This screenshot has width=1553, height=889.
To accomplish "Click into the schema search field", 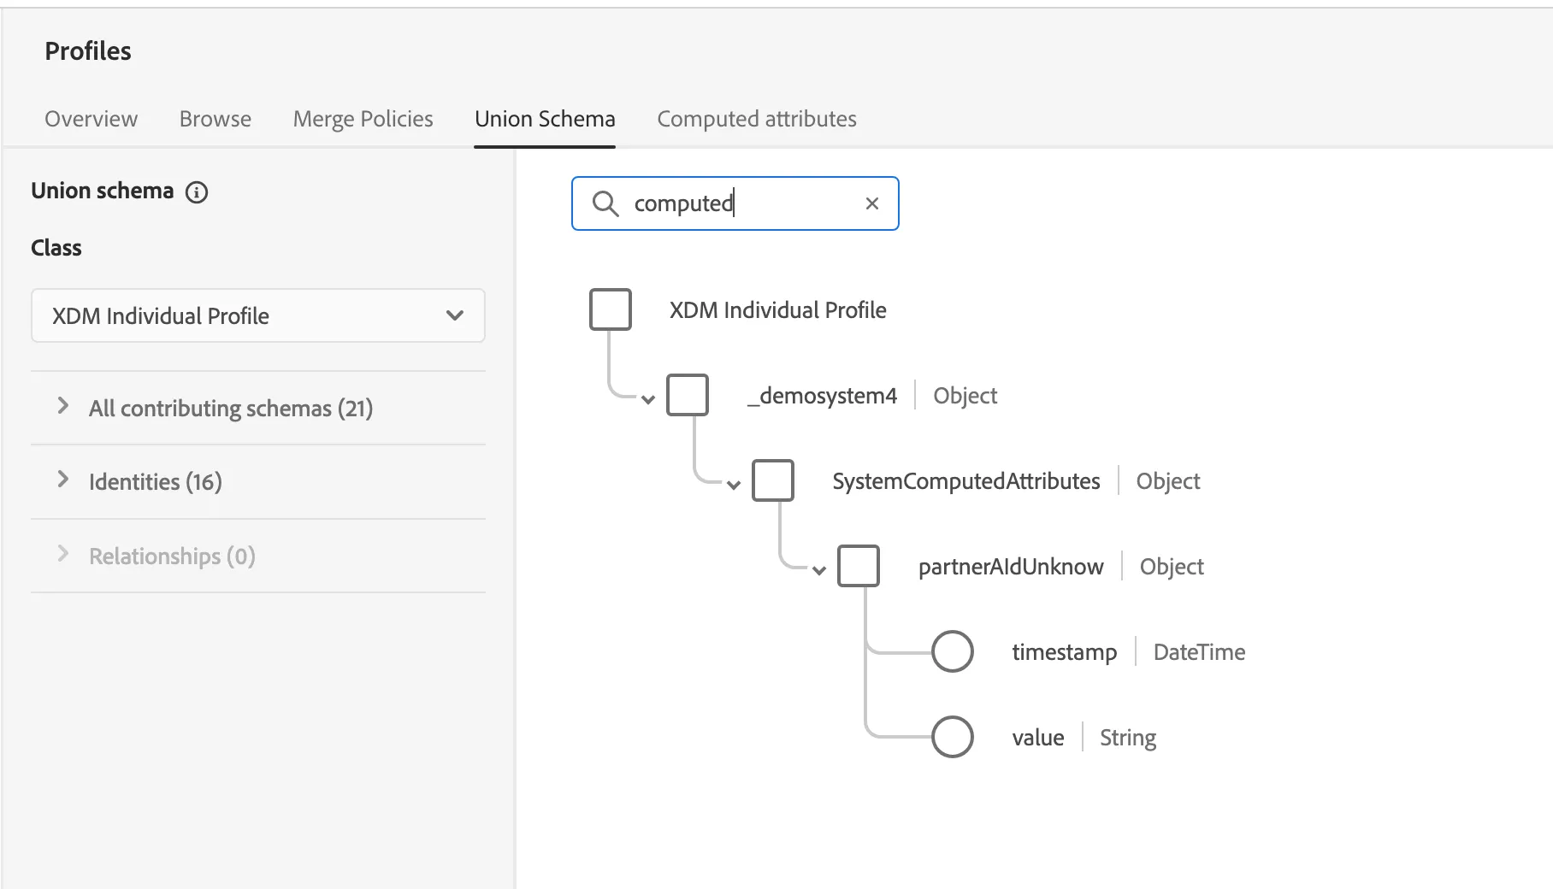I will pyautogui.click(x=735, y=203).
